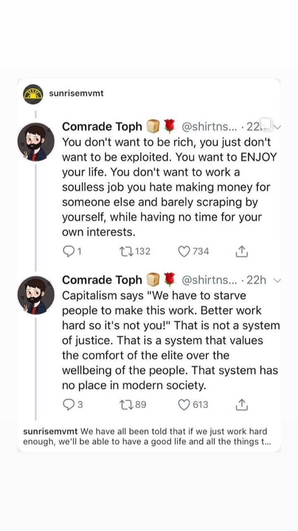Like the Capitalism tweet with 613 likes

coord(184,404)
